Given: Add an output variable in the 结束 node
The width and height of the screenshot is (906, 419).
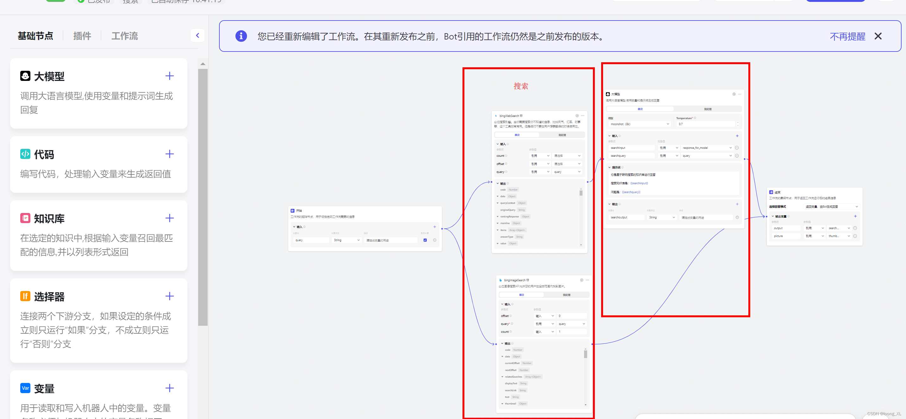Looking at the screenshot, I should click(855, 216).
